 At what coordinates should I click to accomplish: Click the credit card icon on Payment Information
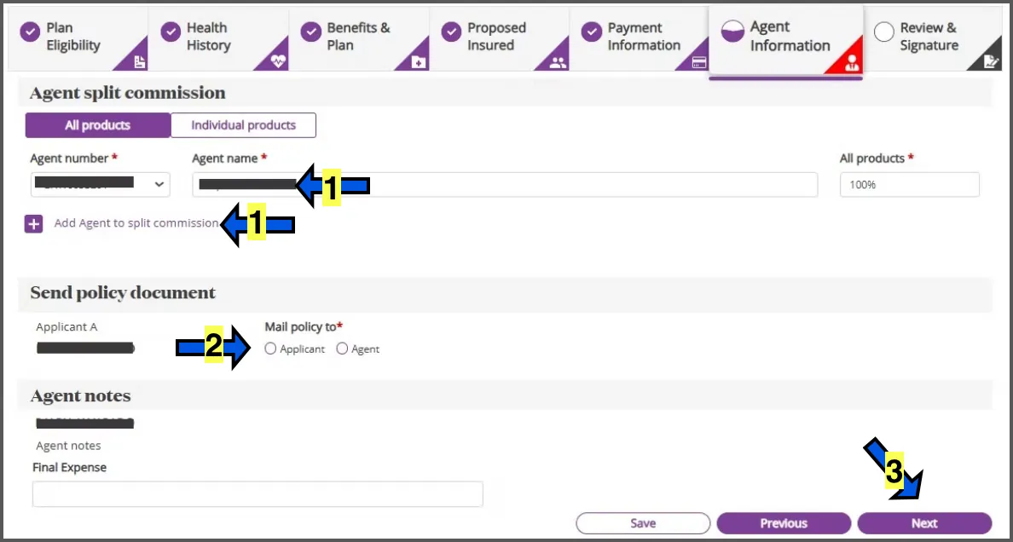coord(698,63)
